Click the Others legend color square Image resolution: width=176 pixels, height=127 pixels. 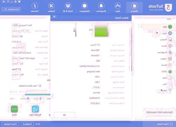tap(28, 99)
